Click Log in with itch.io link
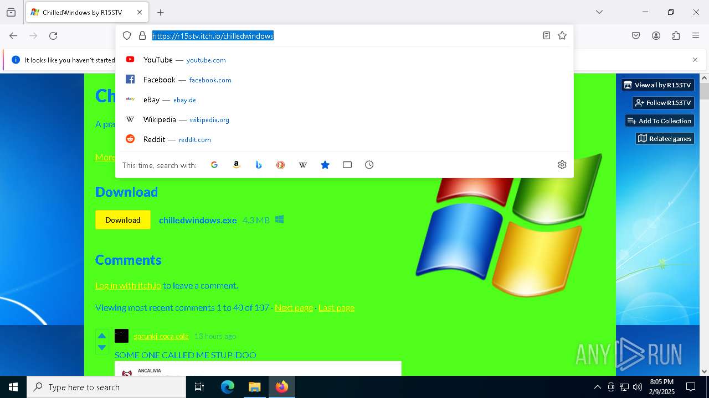 pos(128,285)
